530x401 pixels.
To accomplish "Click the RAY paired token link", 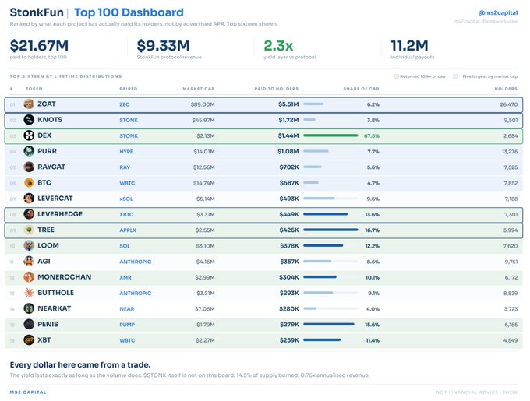I will tap(125, 167).
